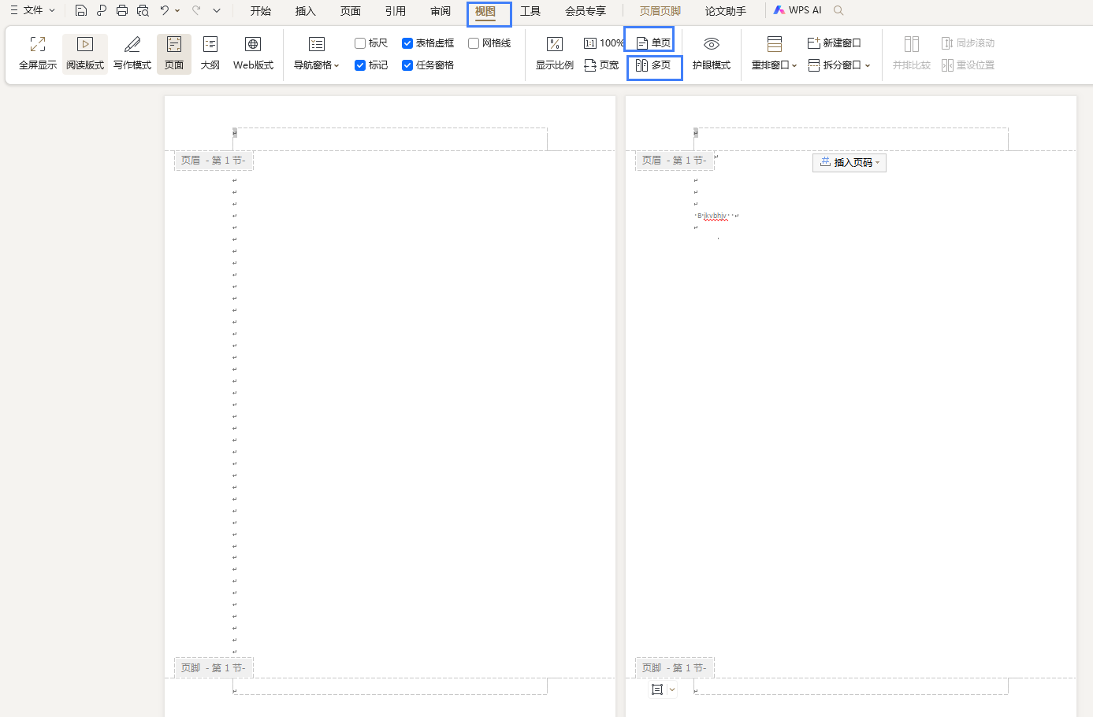Click 新建窗口 new window
The width and height of the screenshot is (1093, 717).
[x=835, y=43]
